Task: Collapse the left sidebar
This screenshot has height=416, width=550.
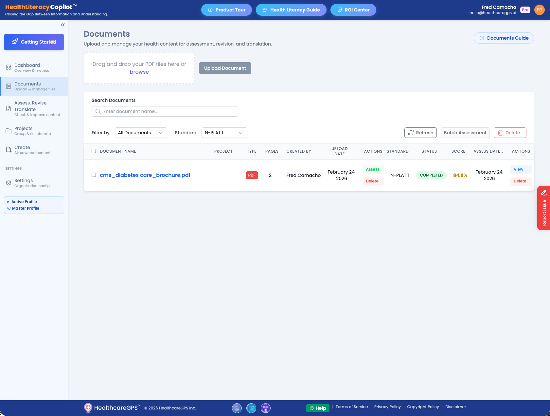Action: (x=62, y=25)
